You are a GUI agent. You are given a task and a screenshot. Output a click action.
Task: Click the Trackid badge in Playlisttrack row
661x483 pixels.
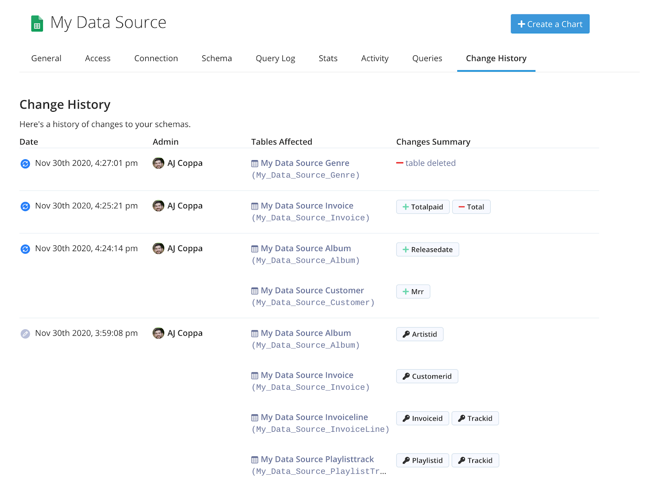475,460
